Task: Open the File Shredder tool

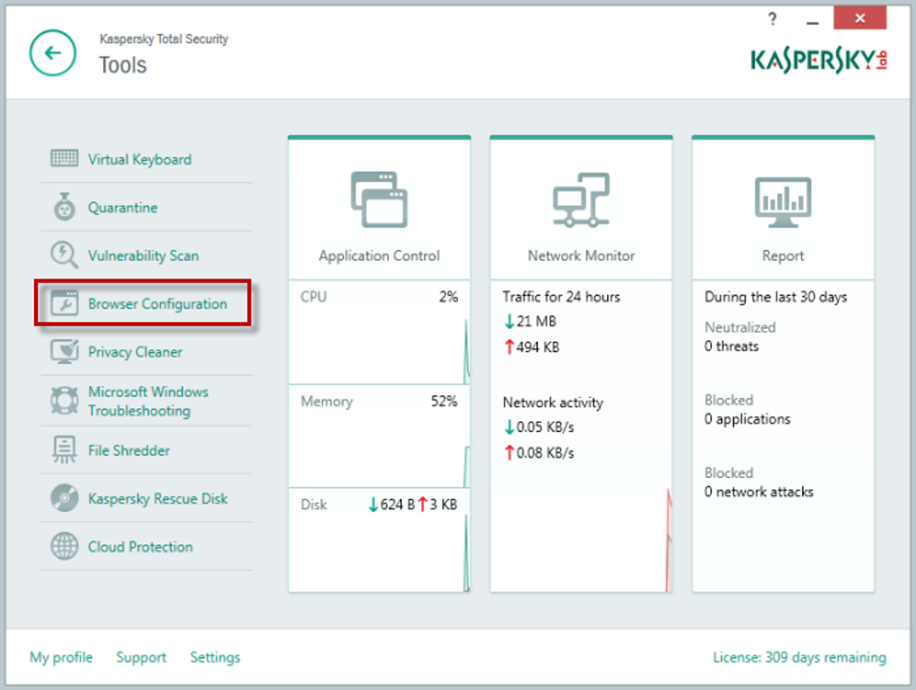Action: (129, 450)
